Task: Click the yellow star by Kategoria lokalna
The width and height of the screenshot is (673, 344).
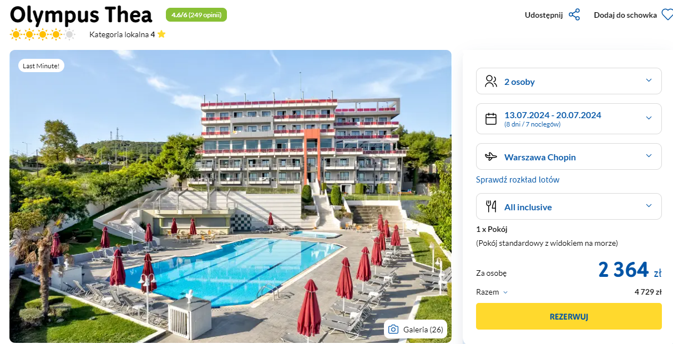Action: pyautogui.click(x=161, y=34)
